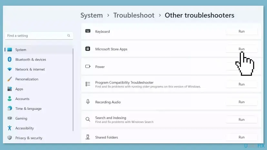Viewport: 267px width, 150px height.
Task: Click the Privacy & security shield icon
Action: coord(10,138)
